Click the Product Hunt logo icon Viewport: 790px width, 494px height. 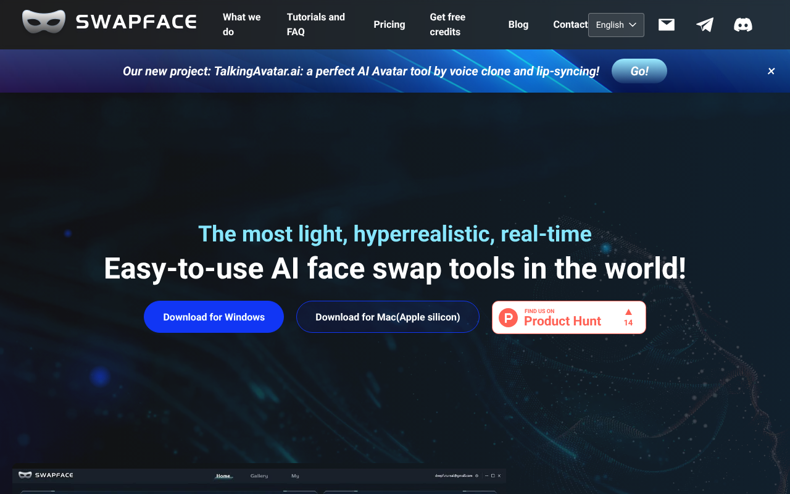pyautogui.click(x=508, y=318)
